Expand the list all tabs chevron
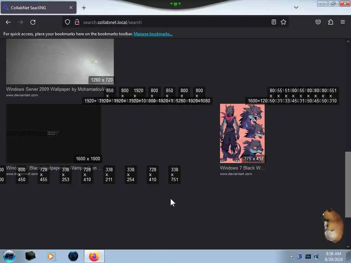The image size is (351, 263). point(296,8)
